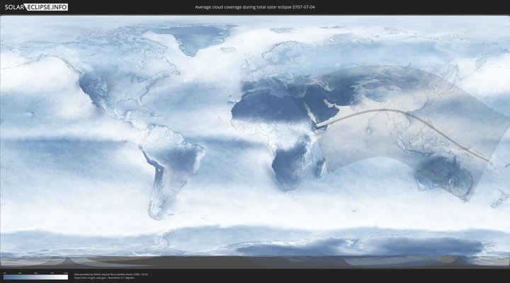Click southern Africa's dark clear-sky region

[x=287, y=166]
